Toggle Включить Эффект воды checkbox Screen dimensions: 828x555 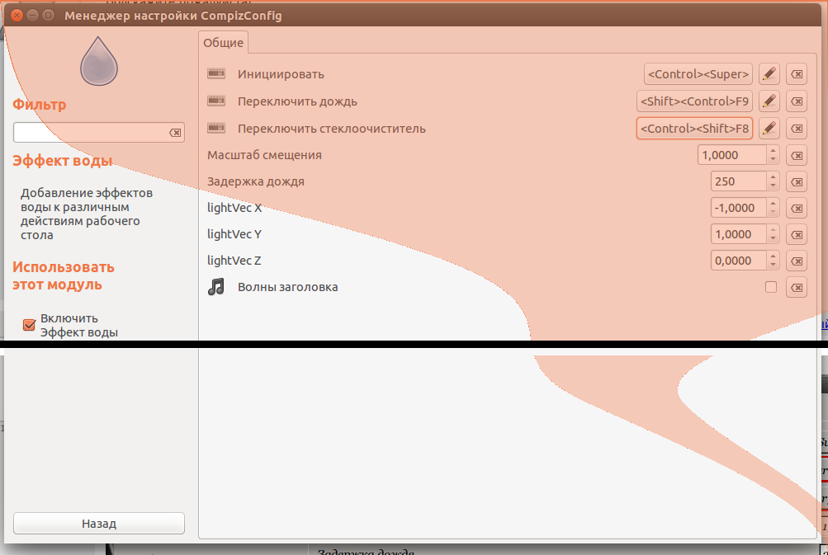[x=29, y=324]
